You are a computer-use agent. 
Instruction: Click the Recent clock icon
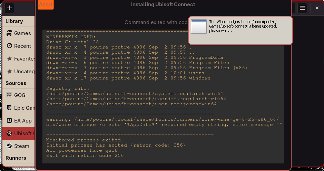(x=9, y=46)
